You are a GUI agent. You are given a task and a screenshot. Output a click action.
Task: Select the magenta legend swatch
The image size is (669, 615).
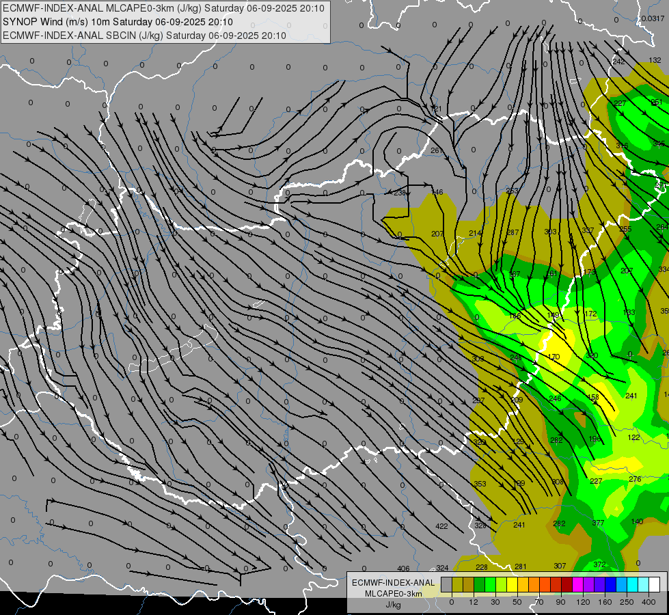pos(578,584)
